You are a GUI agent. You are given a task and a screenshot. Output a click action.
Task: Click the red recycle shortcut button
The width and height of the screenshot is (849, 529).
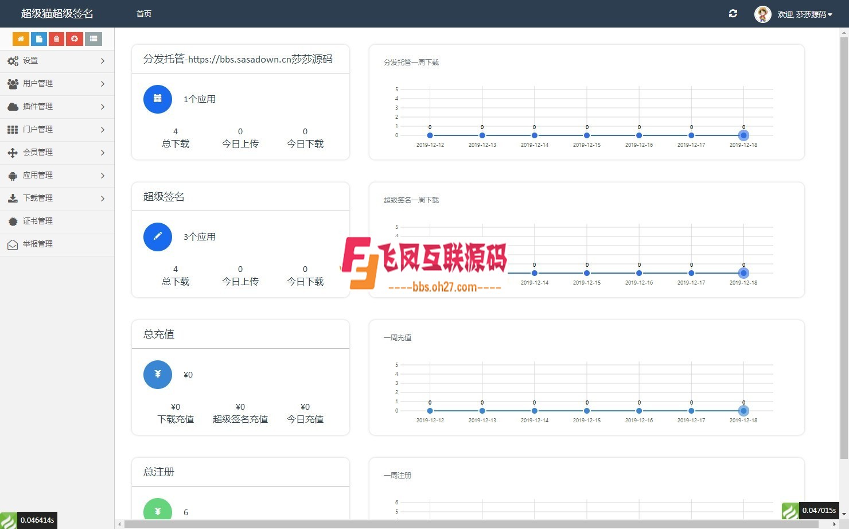click(75, 39)
